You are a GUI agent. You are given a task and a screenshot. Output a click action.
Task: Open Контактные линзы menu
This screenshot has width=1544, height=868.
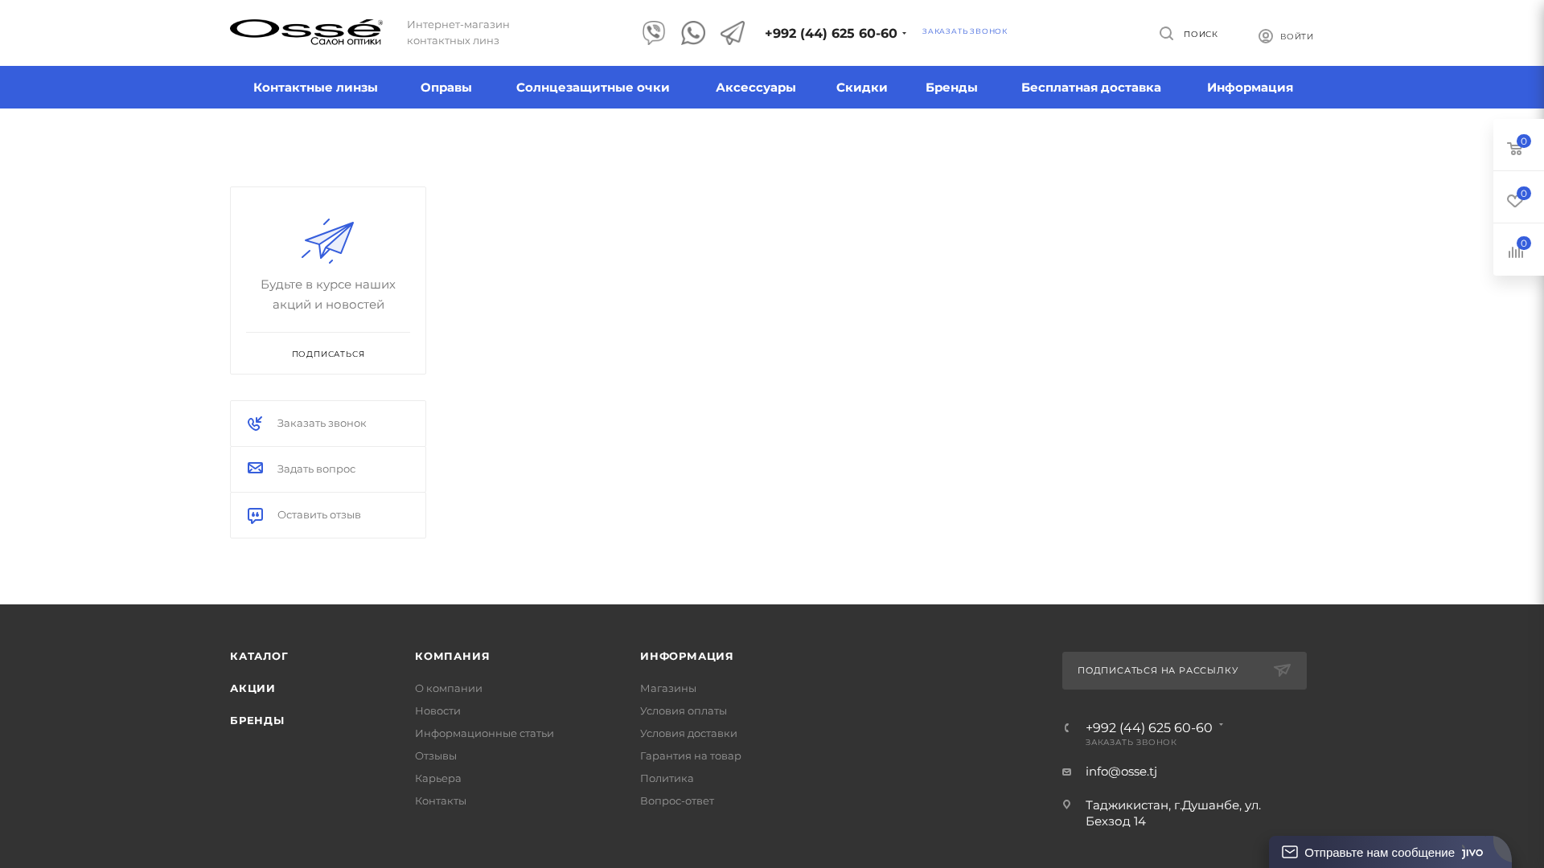315,88
